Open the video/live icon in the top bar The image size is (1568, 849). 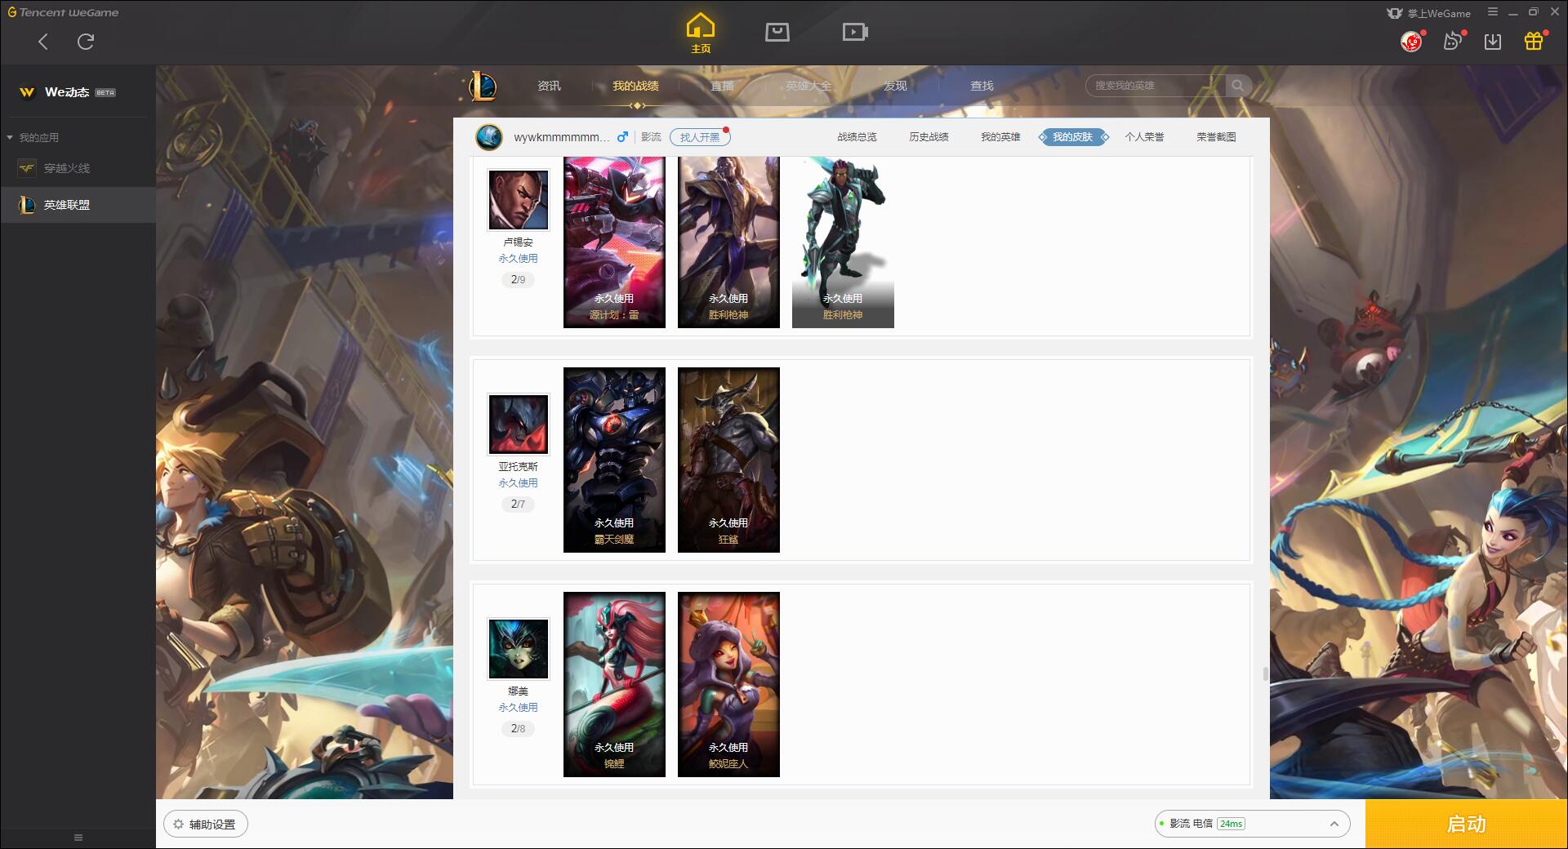(855, 32)
